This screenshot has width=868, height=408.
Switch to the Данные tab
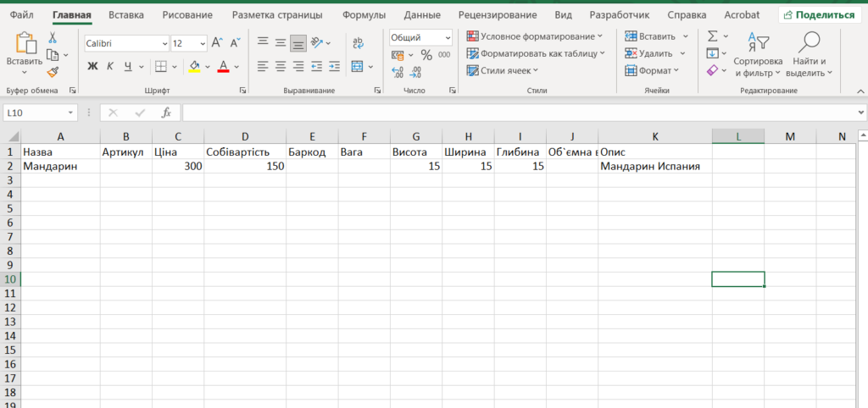pyautogui.click(x=422, y=15)
